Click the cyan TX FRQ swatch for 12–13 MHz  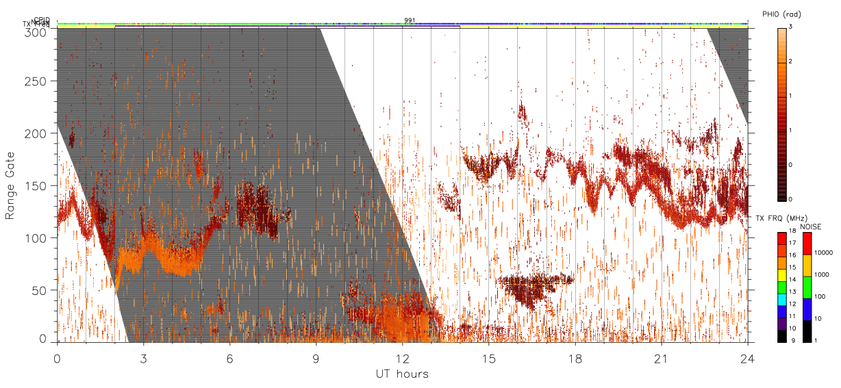click(781, 299)
